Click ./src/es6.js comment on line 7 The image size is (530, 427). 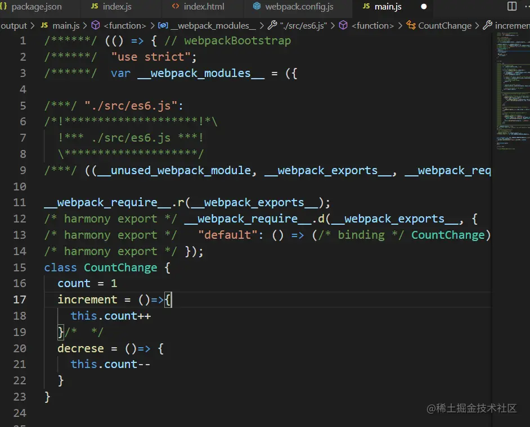(x=131, y=138)
